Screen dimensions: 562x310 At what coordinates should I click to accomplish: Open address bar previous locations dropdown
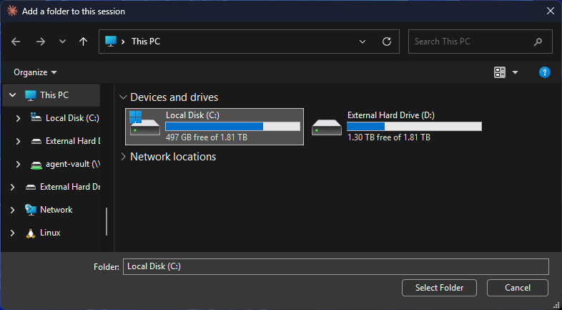pyautogui.click(x=363, y=42)
